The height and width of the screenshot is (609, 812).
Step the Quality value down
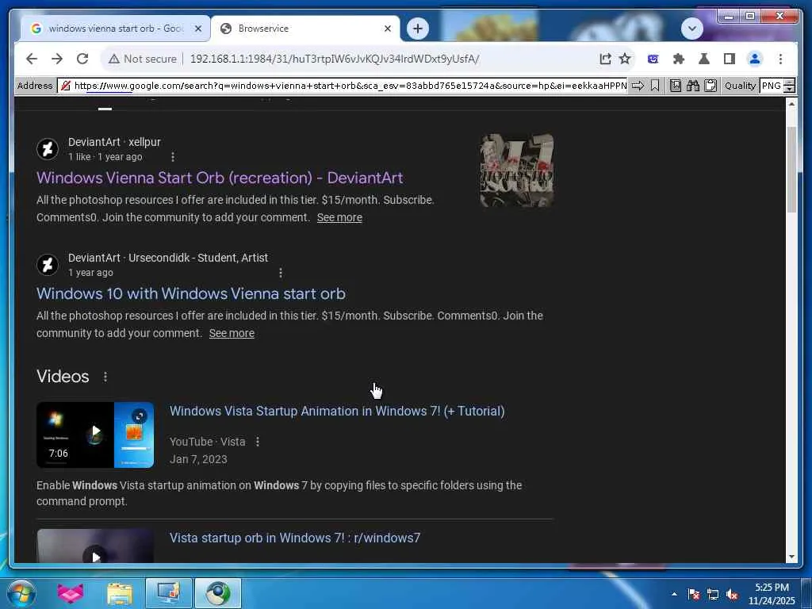pos(789,89)
